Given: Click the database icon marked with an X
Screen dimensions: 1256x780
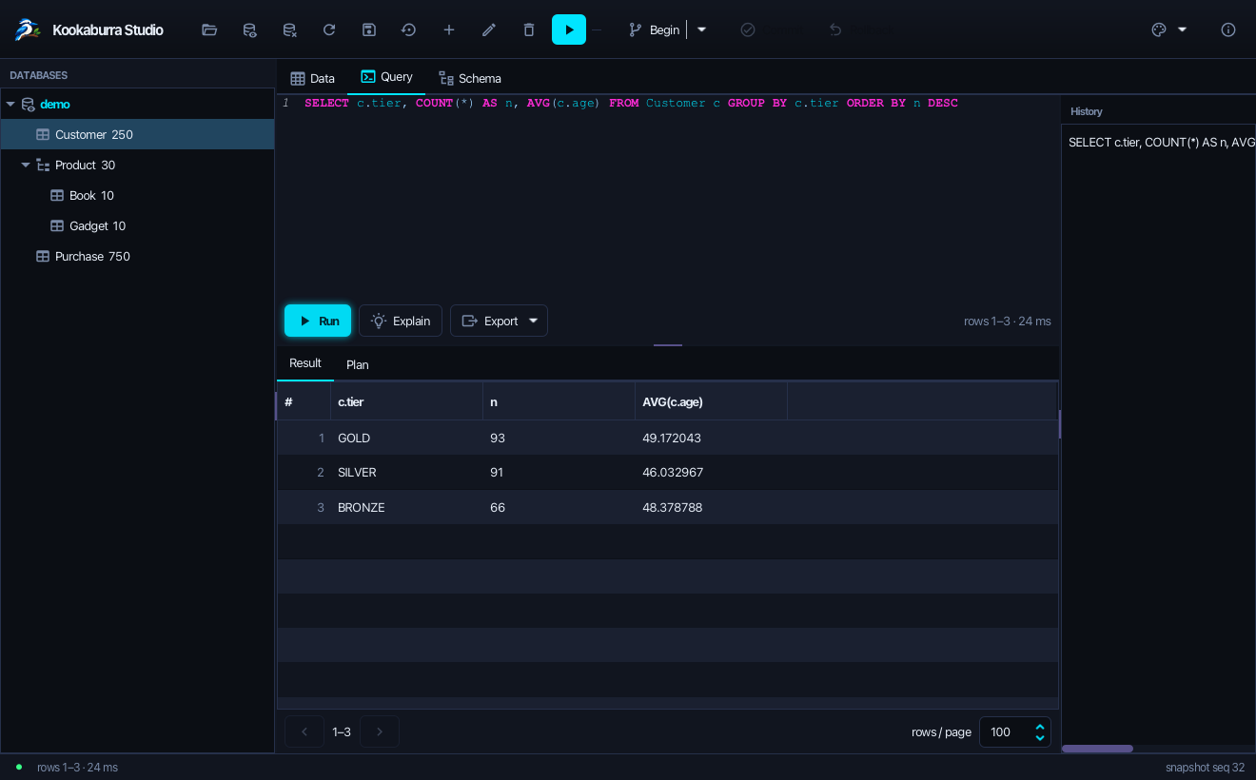Looking at the screenshot, I should click(289, 29).
